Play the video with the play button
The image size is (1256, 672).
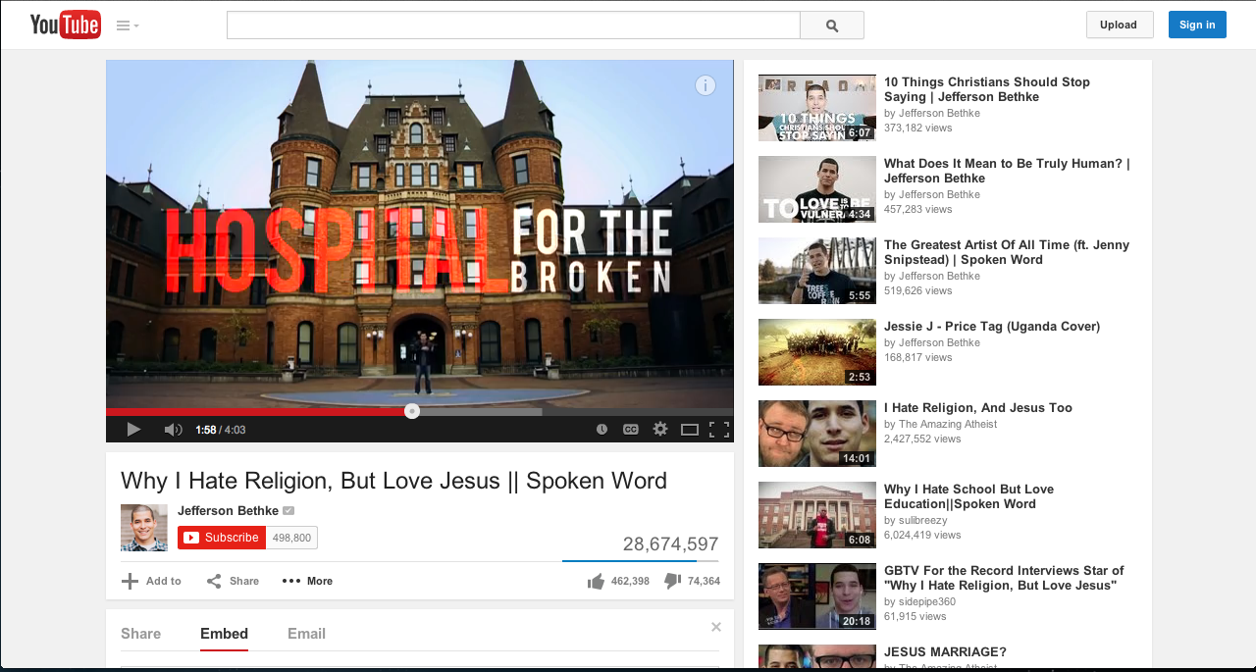133,430
